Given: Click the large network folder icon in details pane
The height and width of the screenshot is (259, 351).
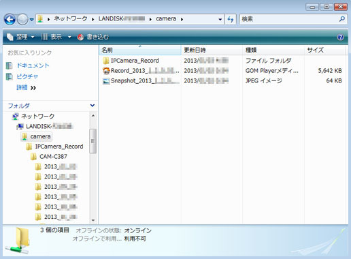Looking at the screenshot, I should click(18, 241).
